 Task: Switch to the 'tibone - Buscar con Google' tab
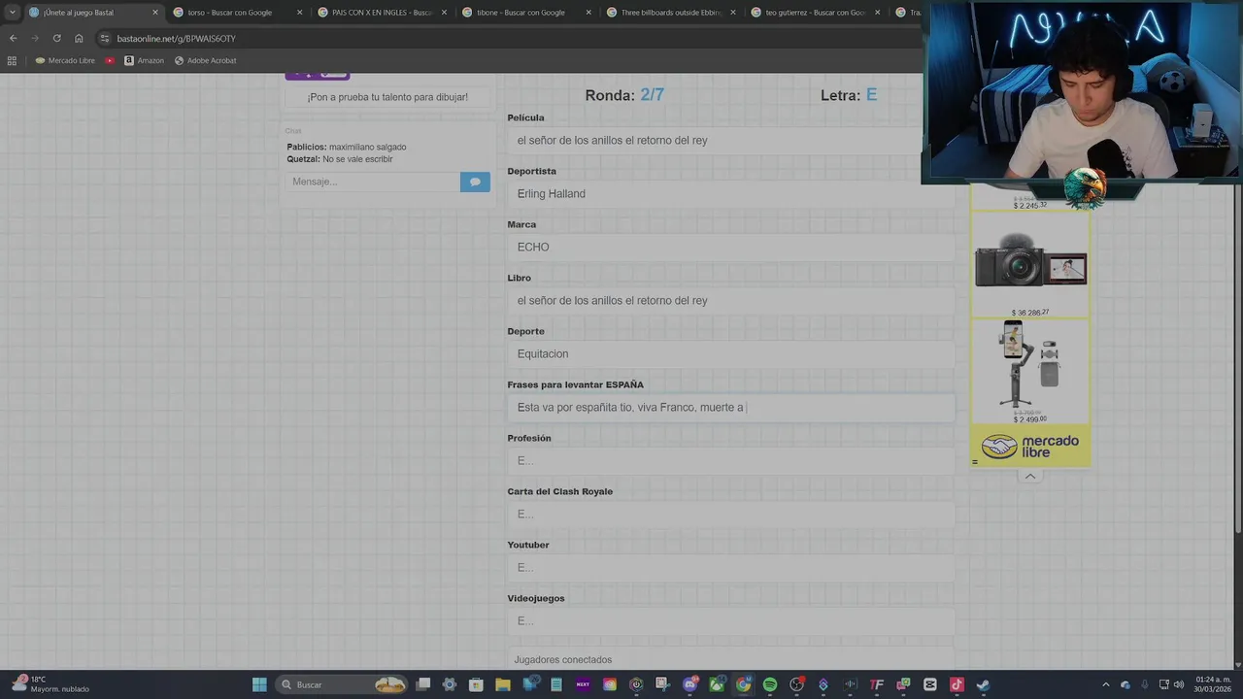(527, 13)
